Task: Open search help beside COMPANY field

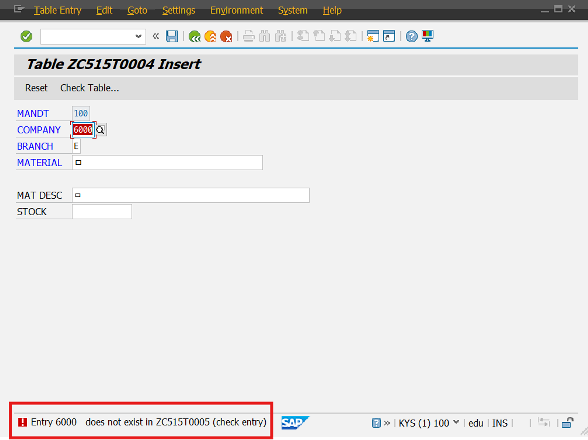Action: 101,130
